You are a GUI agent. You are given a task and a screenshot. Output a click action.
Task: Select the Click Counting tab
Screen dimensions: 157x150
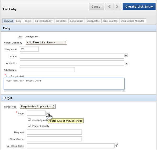click(110, 21)
